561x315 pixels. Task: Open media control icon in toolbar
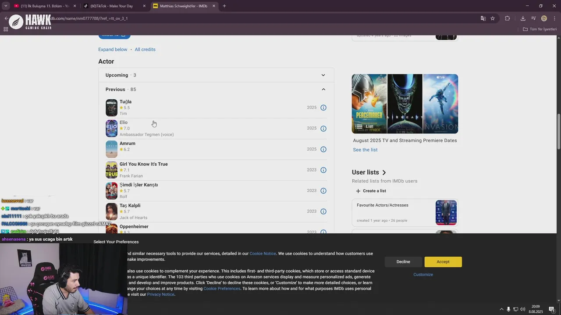pyautogui.click(x=533, y=18)
